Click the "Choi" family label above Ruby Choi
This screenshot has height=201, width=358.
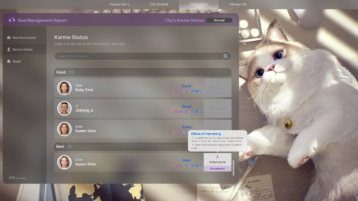[x=78, y=85]
